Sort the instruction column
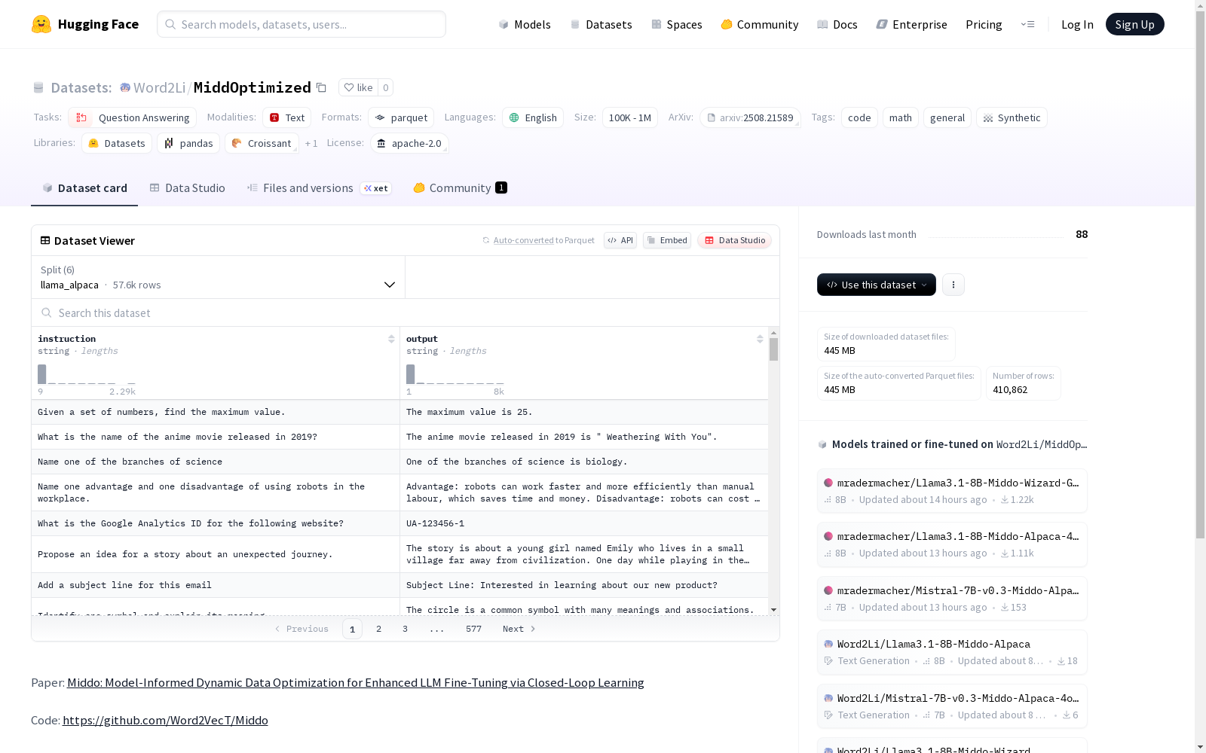The width and height of the screenshot is (1206, 753). [391, 339]
